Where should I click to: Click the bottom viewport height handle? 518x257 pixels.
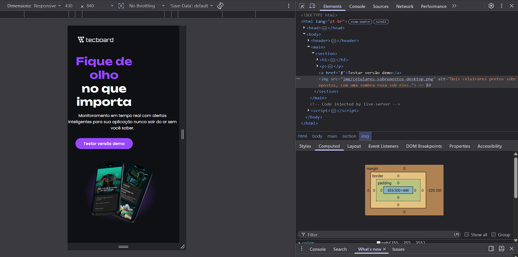[123, 247]
